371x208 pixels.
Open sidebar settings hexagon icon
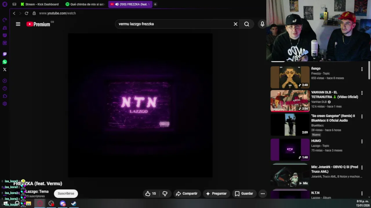[5, 104]
